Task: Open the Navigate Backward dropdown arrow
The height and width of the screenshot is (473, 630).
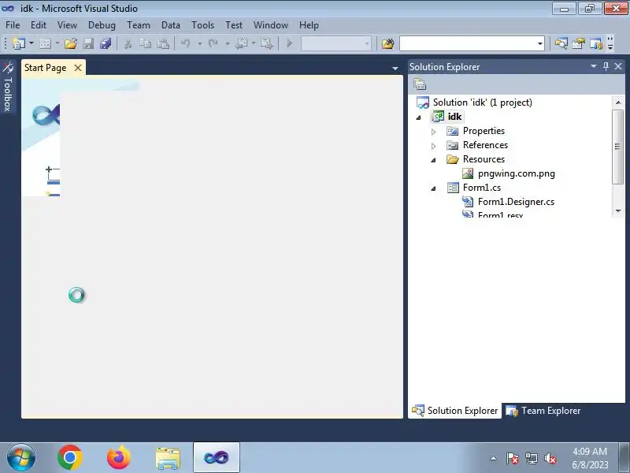Action: tap(254, 43)
